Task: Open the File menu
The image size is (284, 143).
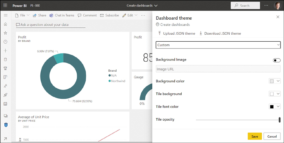Action: pos(22,15)
